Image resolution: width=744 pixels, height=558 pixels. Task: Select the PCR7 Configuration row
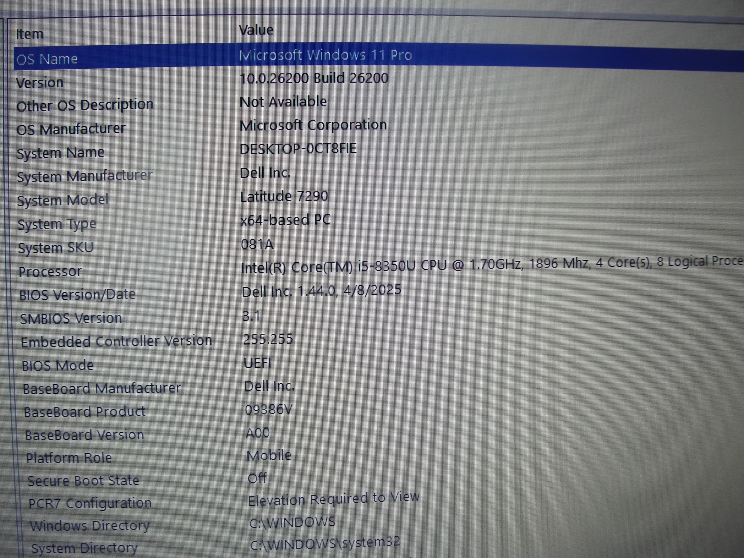tap(90, 503)
